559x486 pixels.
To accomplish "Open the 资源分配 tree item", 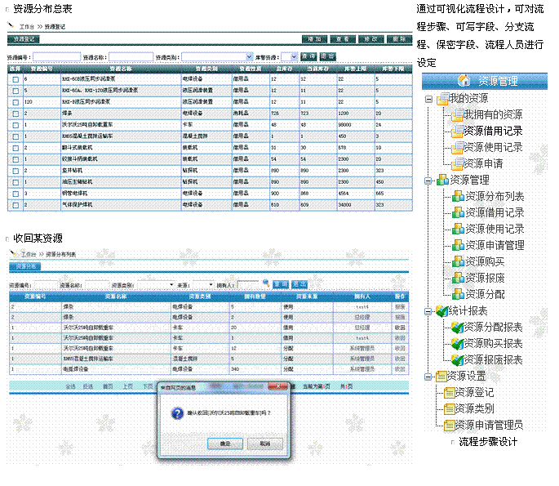I will (485, 294).
